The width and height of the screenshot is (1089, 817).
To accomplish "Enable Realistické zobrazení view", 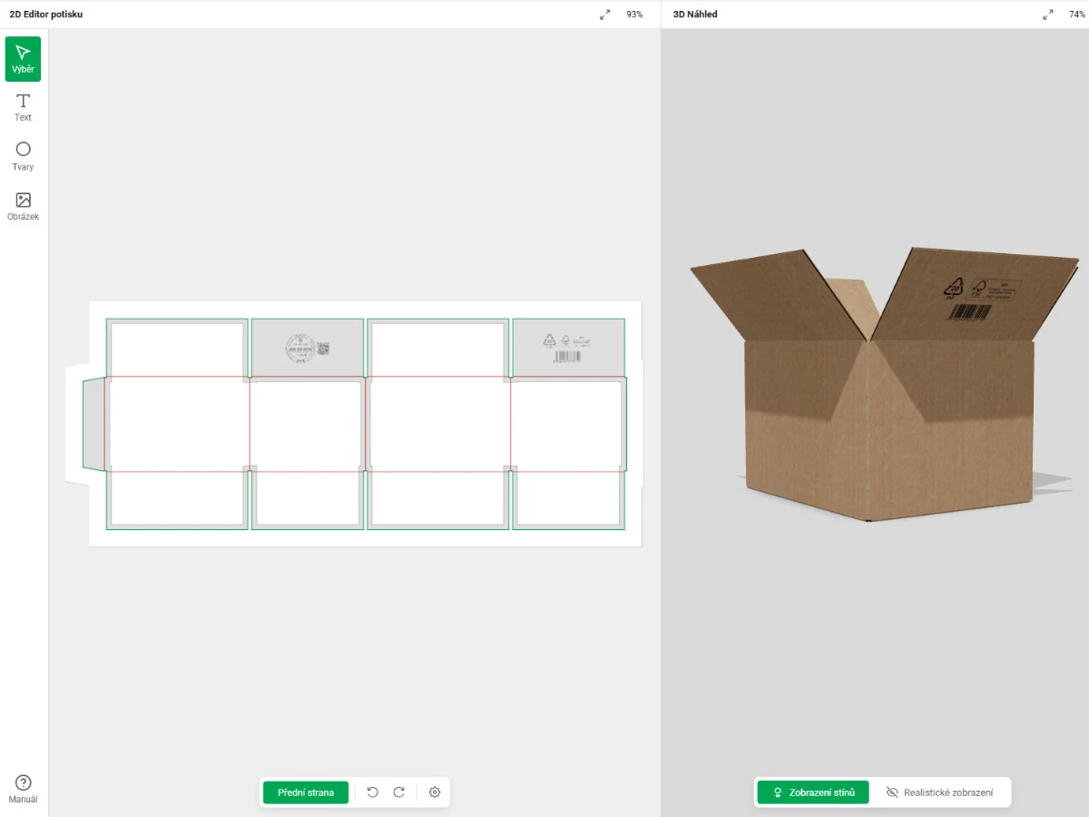I will [939, 792].
